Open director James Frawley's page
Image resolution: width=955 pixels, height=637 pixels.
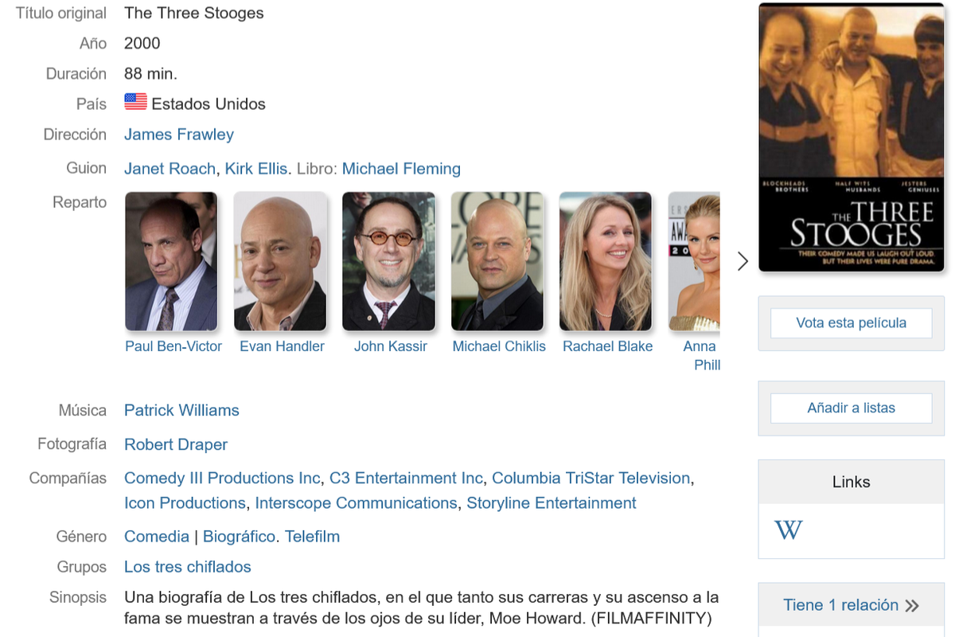[179, 135]
